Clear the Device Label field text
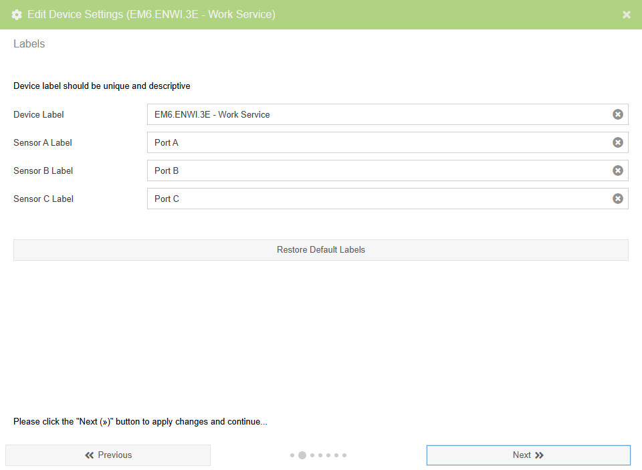The width and height of the screenshot is (642, 470). pyautogui.click(x=618, y=114)
